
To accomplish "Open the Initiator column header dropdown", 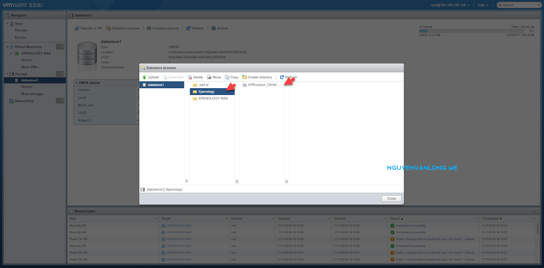I will tap(273, 219).
